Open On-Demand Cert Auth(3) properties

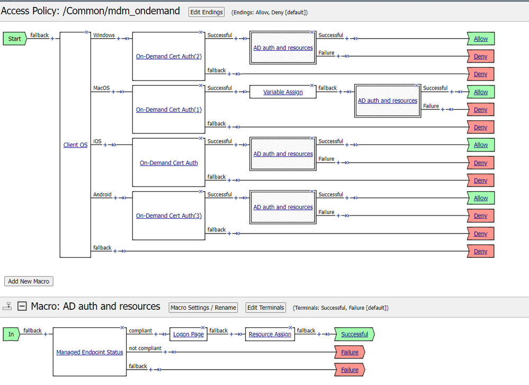(x=169, y=216)
